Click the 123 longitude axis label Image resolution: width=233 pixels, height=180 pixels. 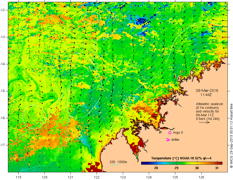point(123,177)
